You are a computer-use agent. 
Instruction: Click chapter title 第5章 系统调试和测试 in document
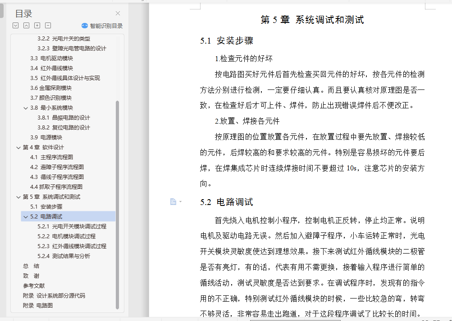[312, 20]
